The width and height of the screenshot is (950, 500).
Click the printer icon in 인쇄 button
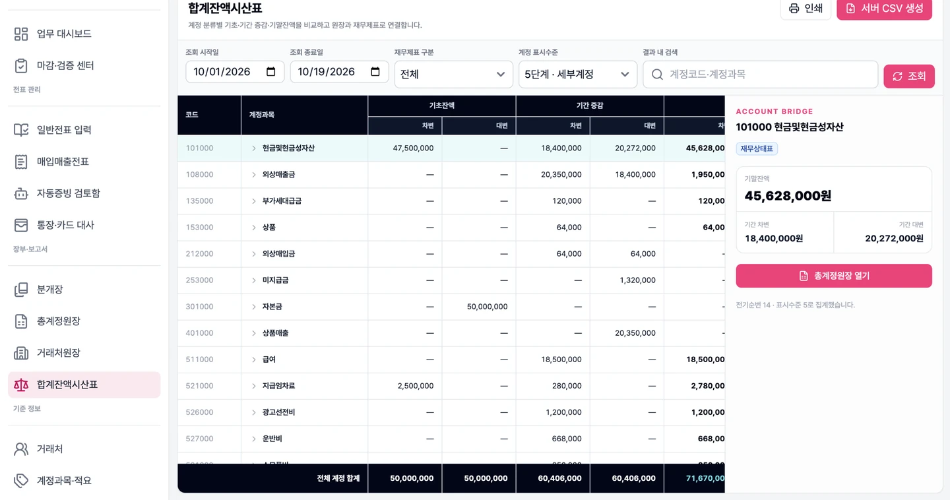pyautogui.click(x=794, y=9)
